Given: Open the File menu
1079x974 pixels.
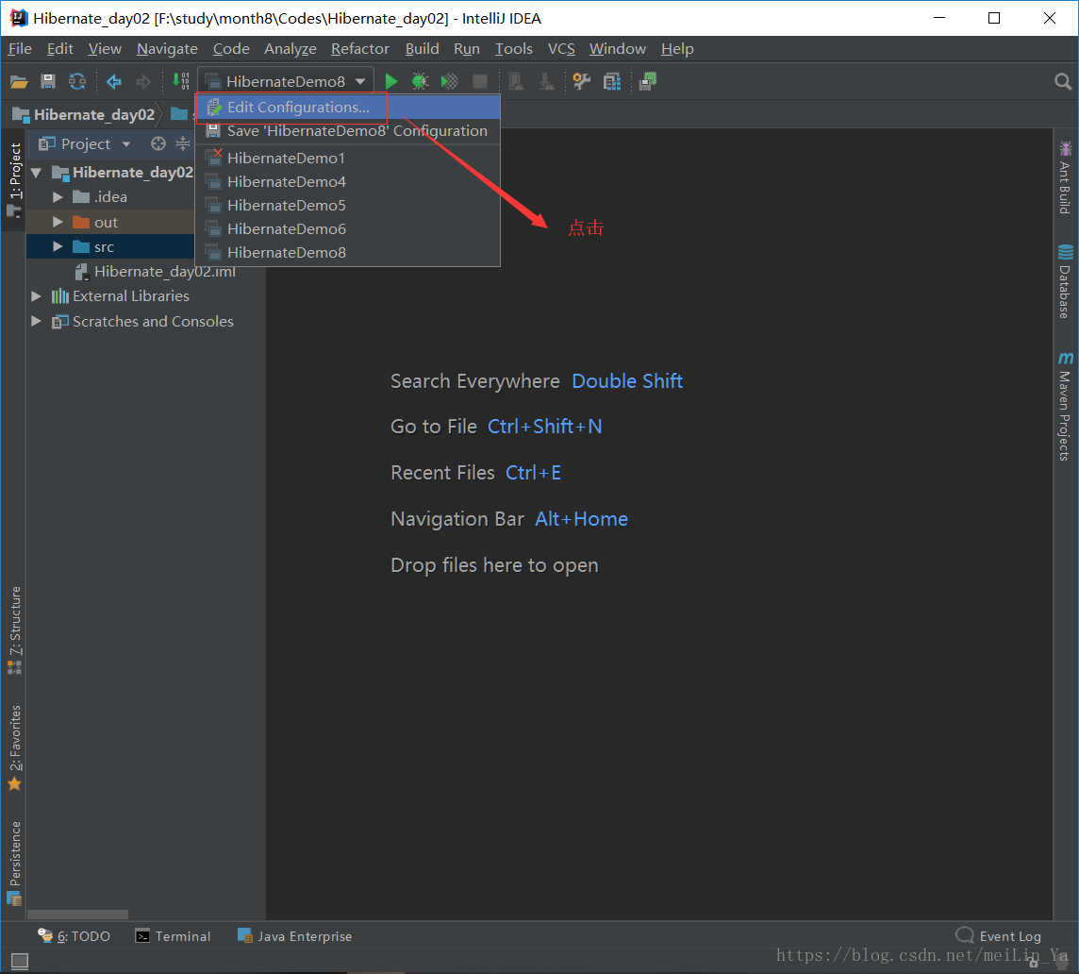Looking at the screenshot, I should [x=20, y=49].
